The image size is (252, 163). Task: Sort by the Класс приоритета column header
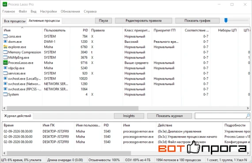[x=137, y=30]
